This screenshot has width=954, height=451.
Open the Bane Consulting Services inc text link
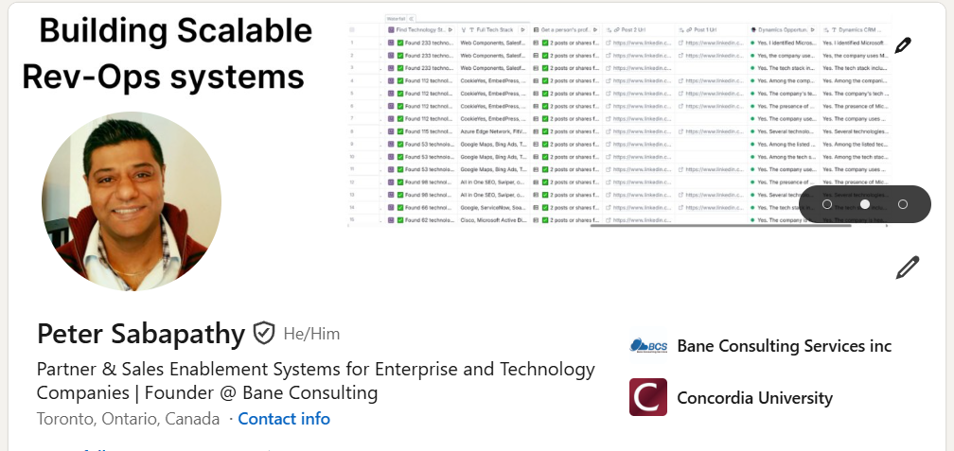(x=784, y=346)
